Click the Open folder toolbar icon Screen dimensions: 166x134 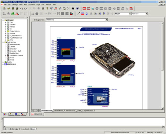pyautogui.click(x=8, y=8)
